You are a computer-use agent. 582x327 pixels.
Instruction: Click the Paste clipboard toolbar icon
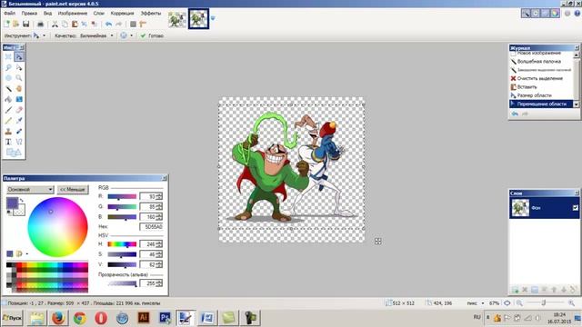pyautogui.click(x=75, y=25)
